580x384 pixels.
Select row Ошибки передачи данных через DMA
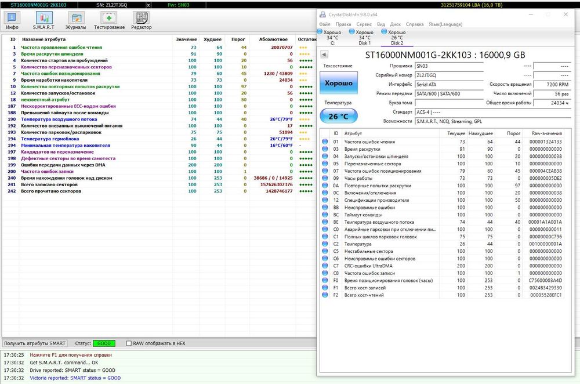coord(159,165)
